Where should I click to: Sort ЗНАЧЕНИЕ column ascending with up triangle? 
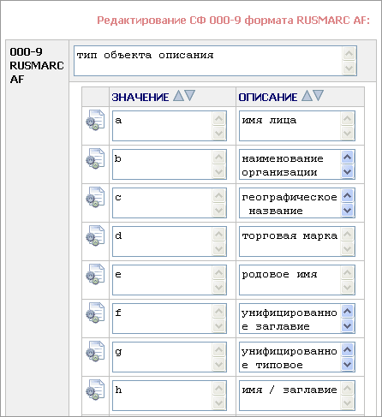click(179, 96)
